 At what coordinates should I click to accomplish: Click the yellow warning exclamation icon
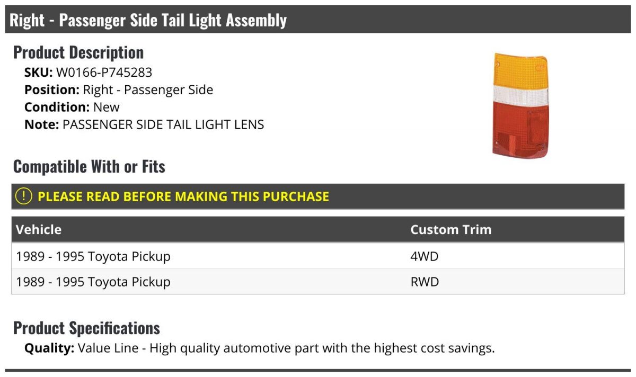pos(23,196)
